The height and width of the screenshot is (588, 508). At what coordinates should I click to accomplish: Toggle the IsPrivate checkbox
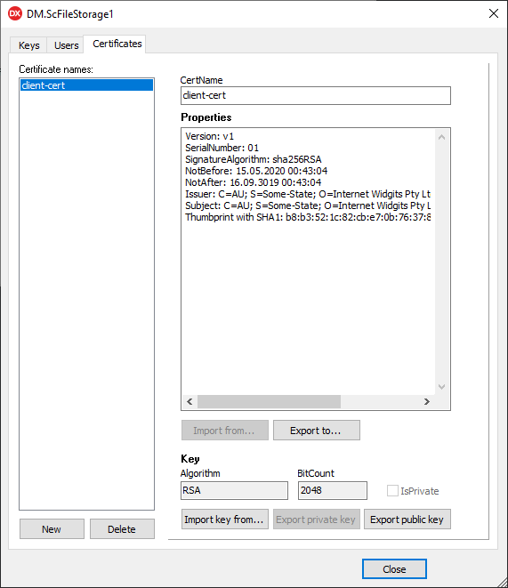[392, 490]
